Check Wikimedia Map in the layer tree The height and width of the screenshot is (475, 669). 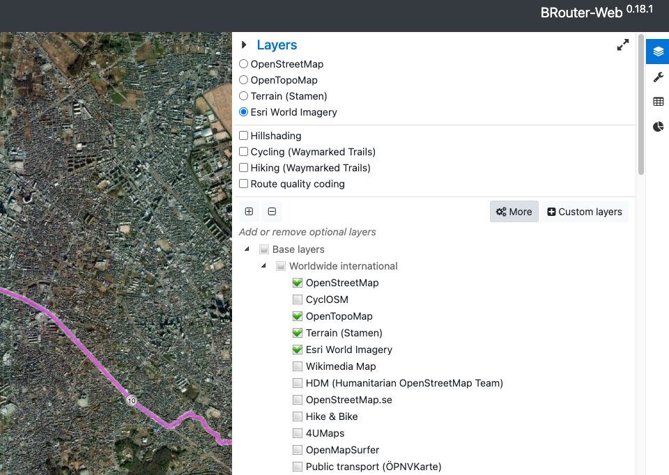click(298, 366)
